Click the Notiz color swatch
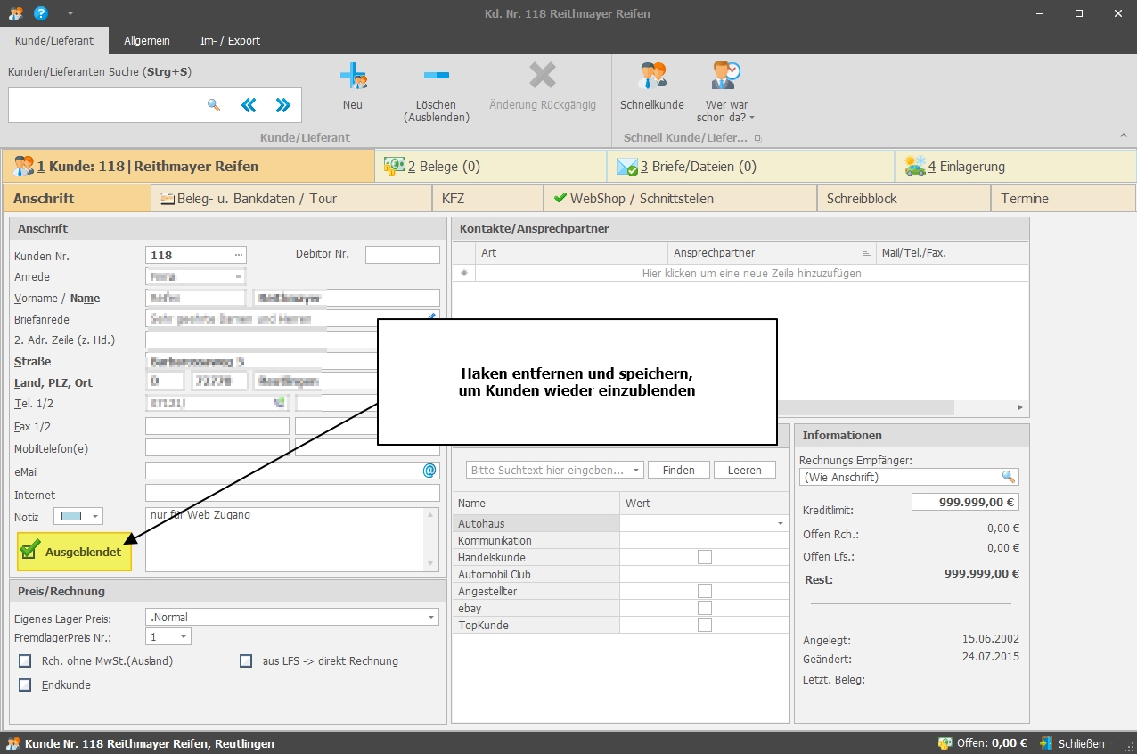 (x=71, y=516)
